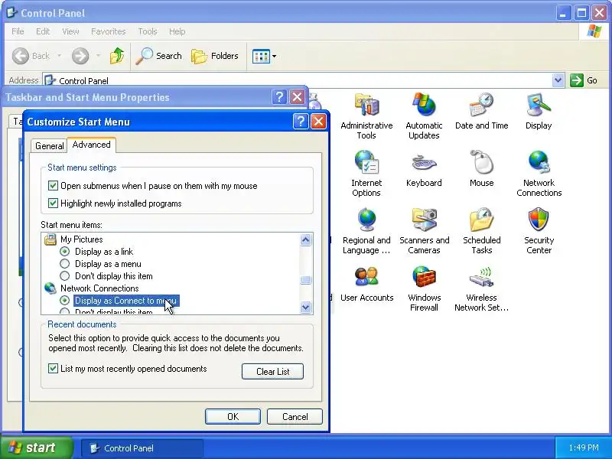Select My Pictures Display as a menu
Image resolution: width=612 pixels, height=459 pixels.
(65, 264)
